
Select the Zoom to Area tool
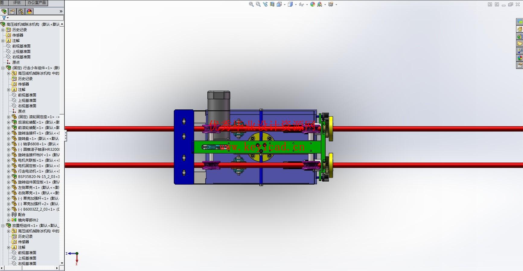258,4
